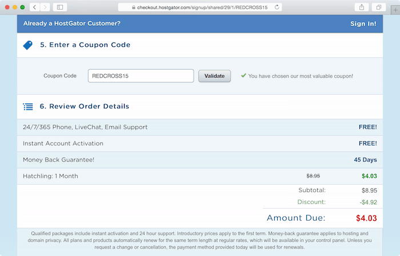400x256 pixels.
Task: Click the Hatchling: 1 Month order row
Action: (x=200, y=176)
